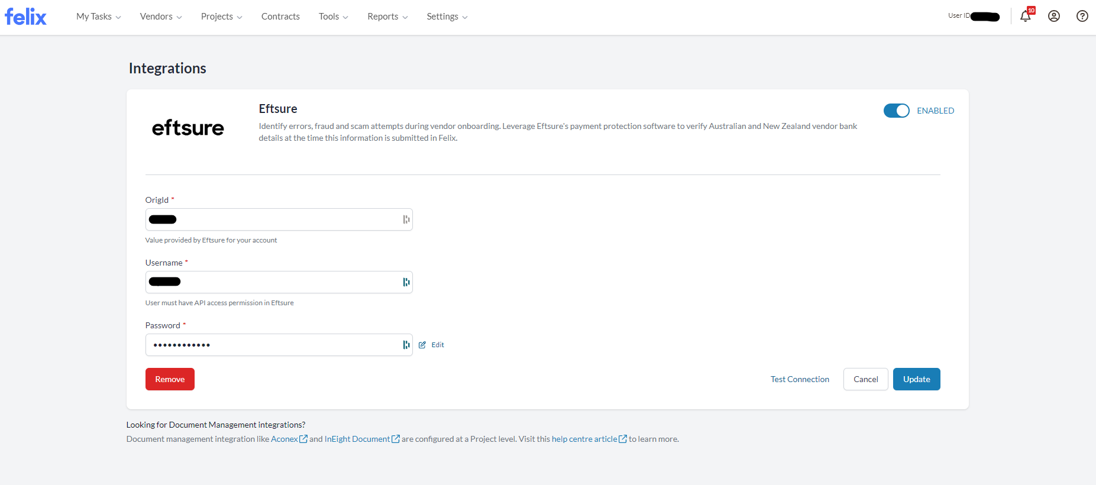Screen dimensions: 1096x485
Task: Open the Aconex link
Action: (284, 439)
